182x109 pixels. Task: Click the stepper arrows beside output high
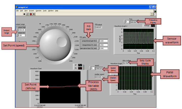coord(17,30)
